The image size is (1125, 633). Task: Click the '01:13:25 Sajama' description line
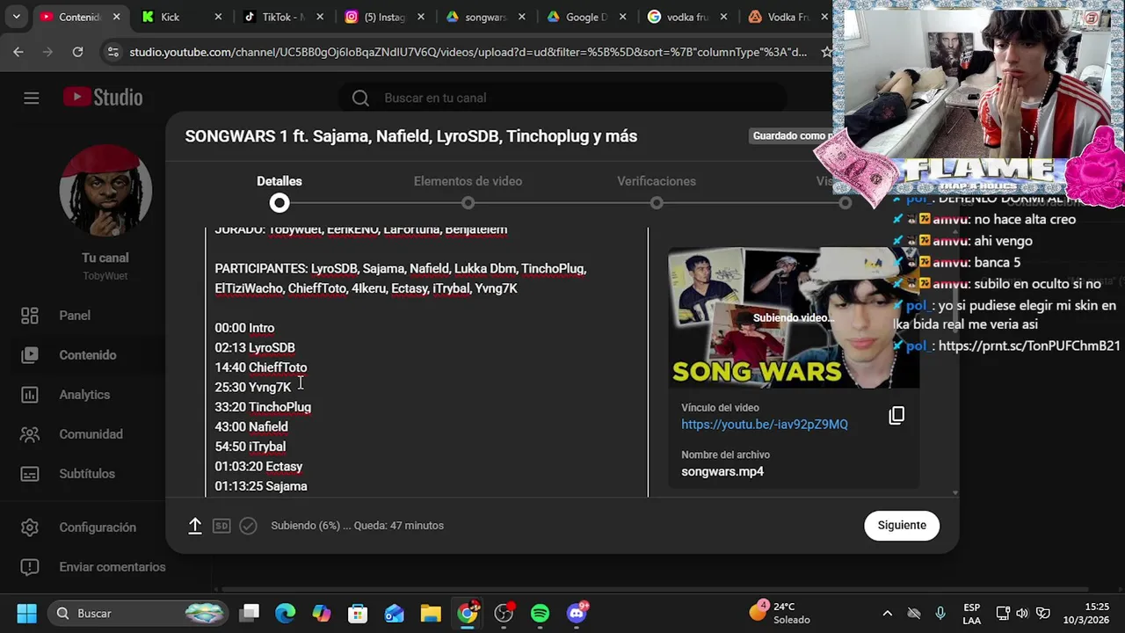[261, 486]
